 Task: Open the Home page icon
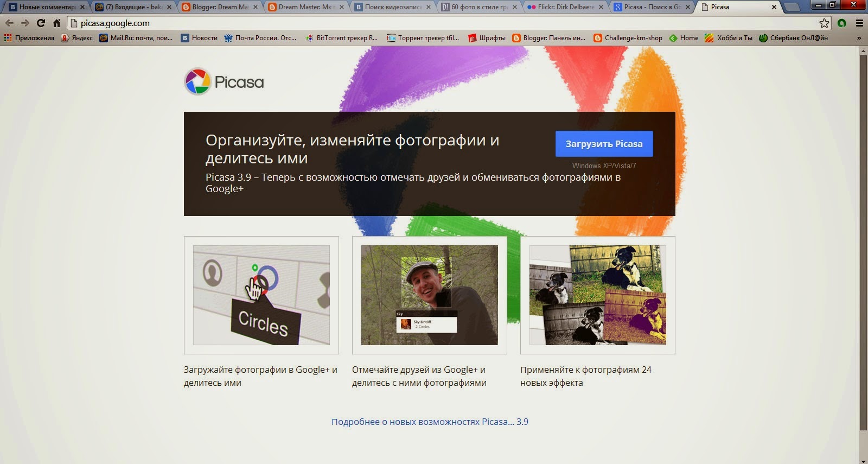56,23
